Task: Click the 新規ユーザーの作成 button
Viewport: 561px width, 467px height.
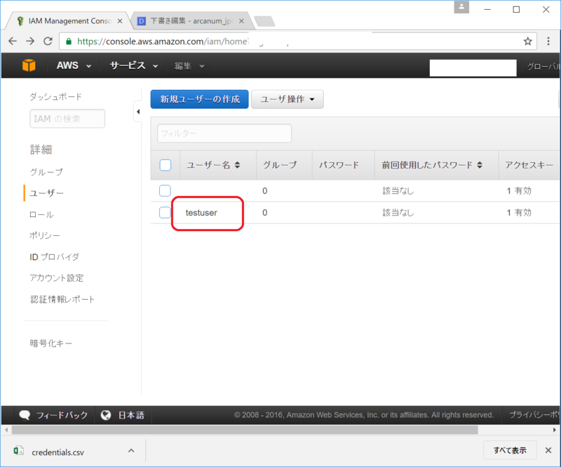Action: pos(199,99)
